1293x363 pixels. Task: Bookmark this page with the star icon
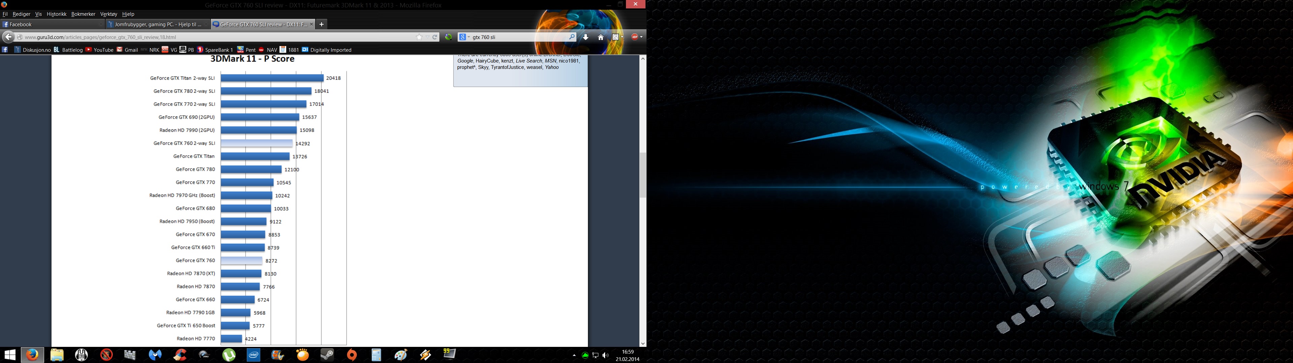[419, 37]
